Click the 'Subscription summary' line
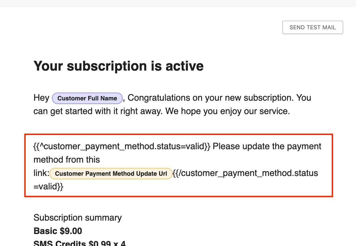 78,218
